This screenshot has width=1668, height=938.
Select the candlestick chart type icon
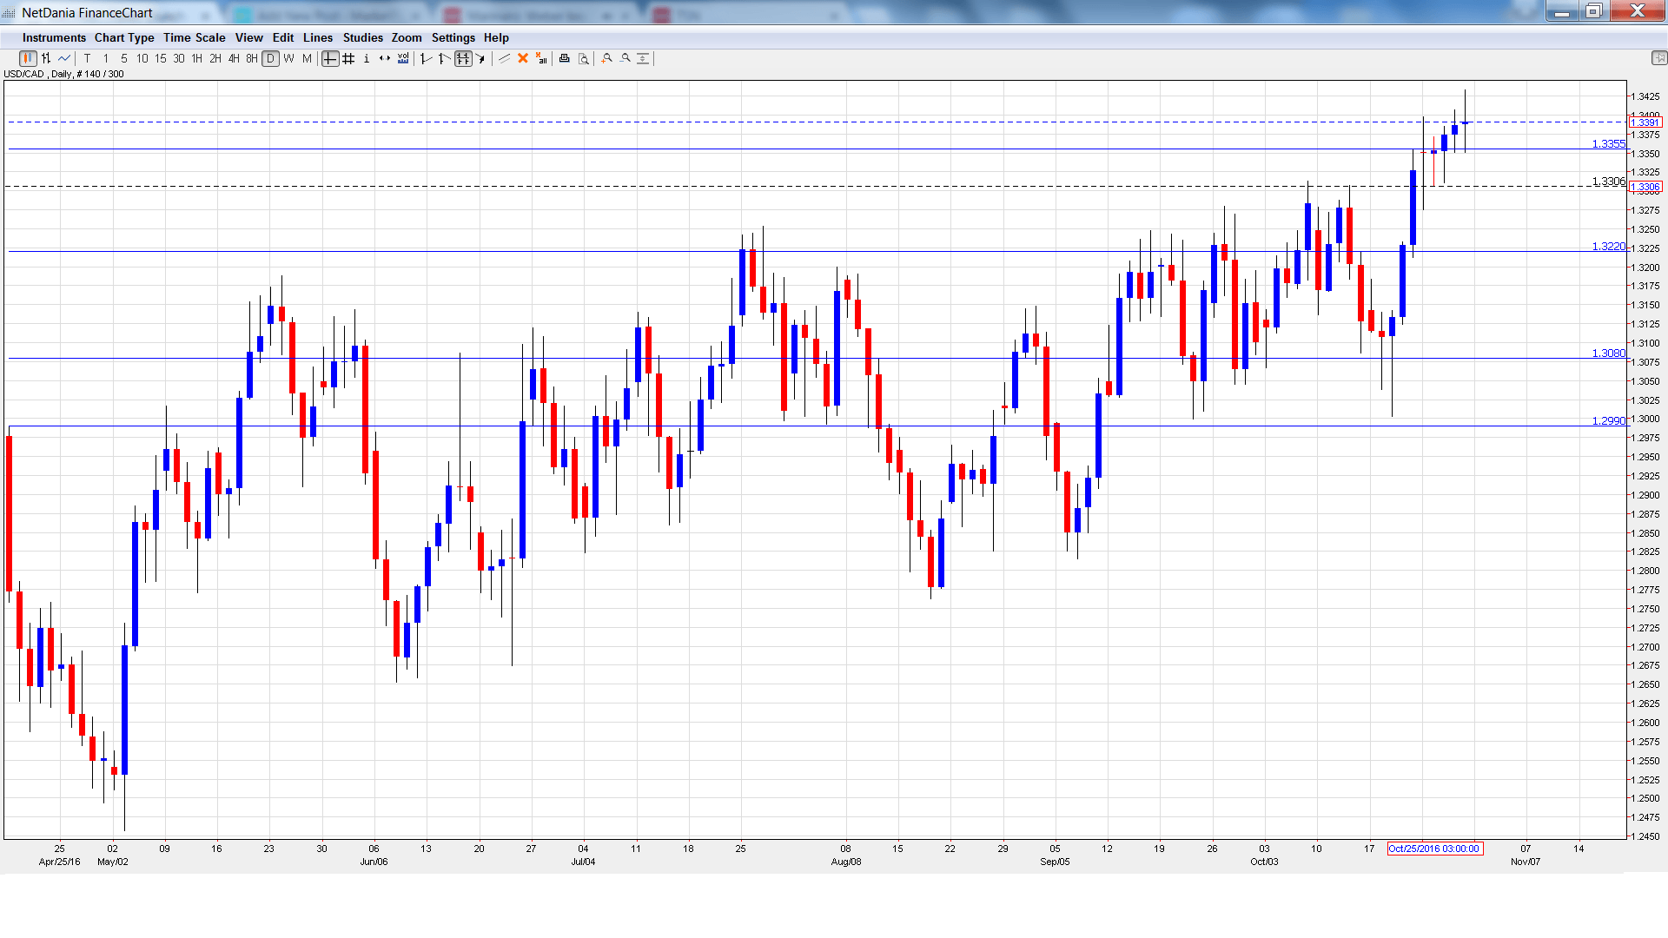coord(28,58)
